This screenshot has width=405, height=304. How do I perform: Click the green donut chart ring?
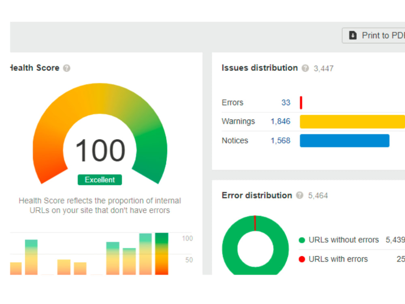pos(230,248)
